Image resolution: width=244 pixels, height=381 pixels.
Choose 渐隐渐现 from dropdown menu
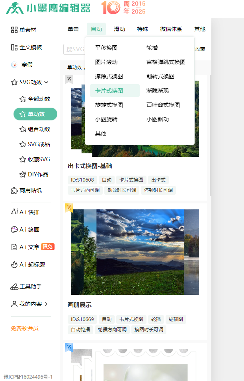tap(158, 91)
